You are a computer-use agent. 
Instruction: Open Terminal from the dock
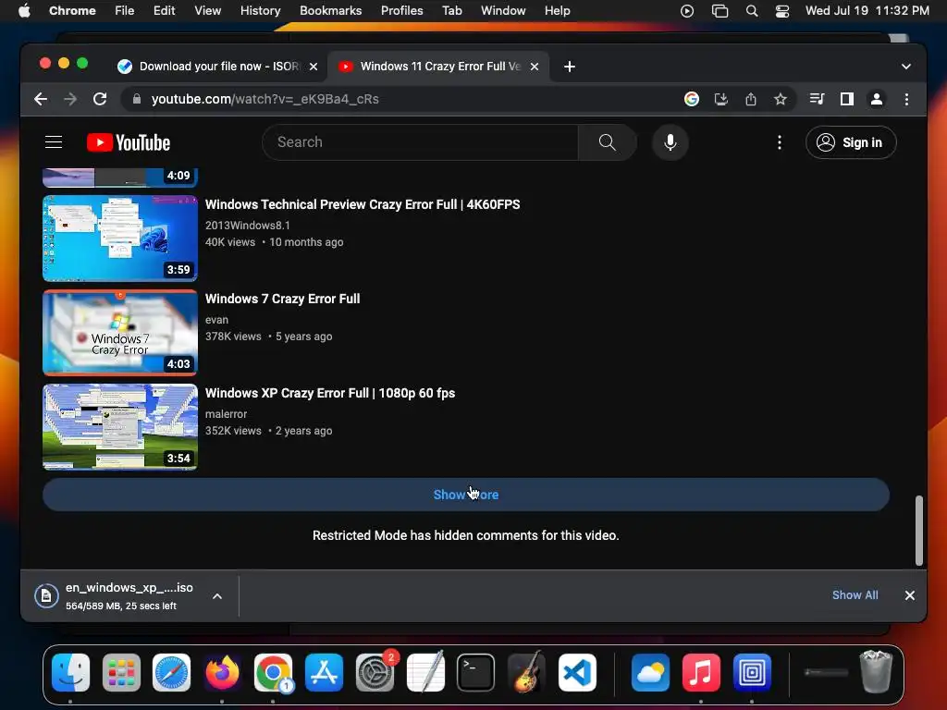coord(476,673)
